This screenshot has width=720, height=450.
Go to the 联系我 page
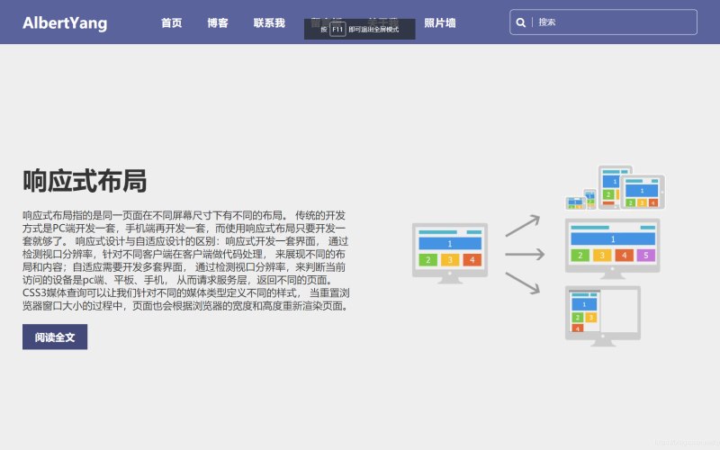[269, 23]
